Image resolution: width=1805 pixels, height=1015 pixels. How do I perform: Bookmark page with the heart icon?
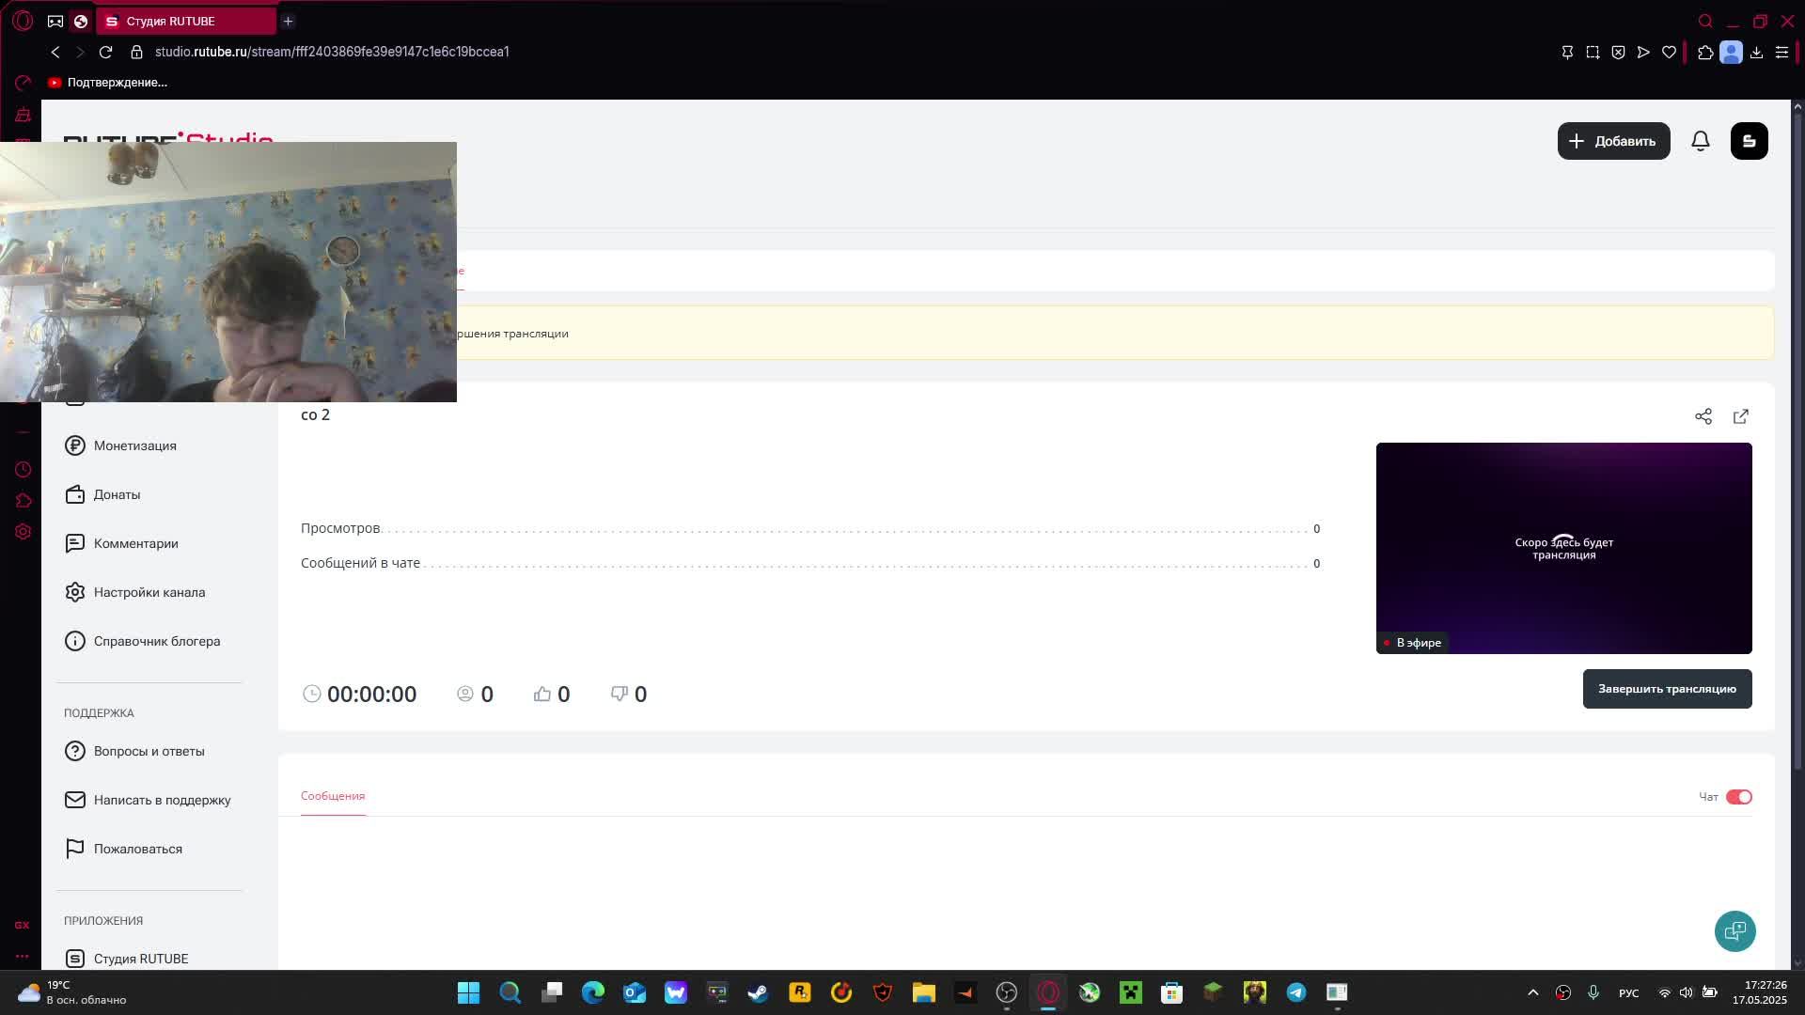1669,53
